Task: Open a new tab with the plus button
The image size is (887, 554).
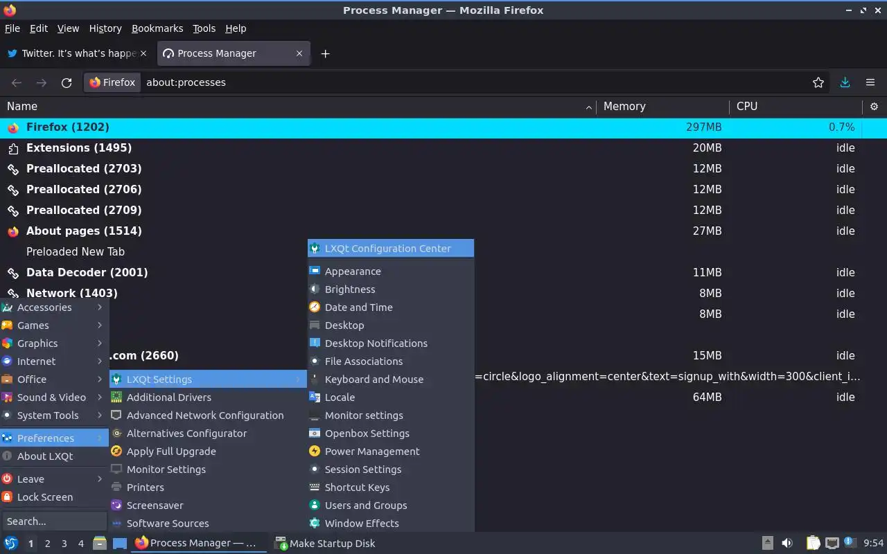Action: coord(325,53)
